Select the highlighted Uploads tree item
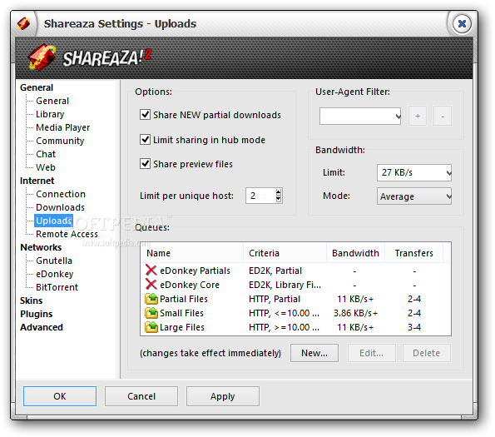 [x=54, y=221]
